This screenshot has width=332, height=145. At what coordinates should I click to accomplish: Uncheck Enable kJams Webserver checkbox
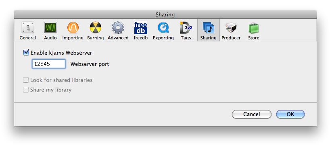pyautogui.click(x=26, y=53)
